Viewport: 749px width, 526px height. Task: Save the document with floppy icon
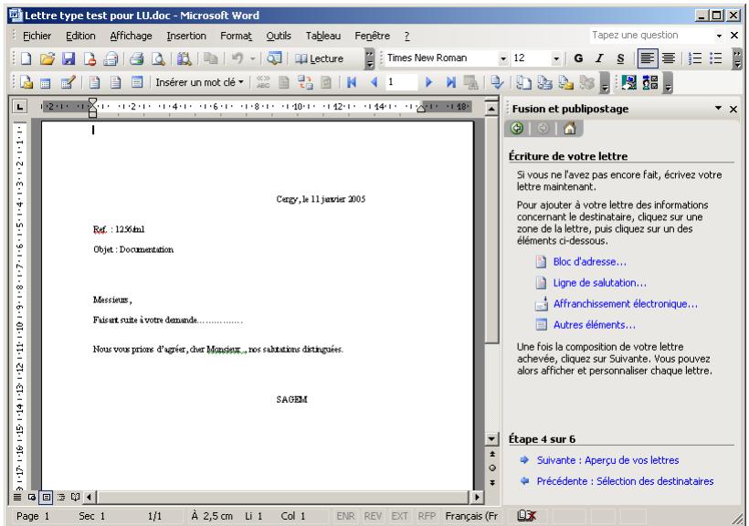tap(69, 58)
